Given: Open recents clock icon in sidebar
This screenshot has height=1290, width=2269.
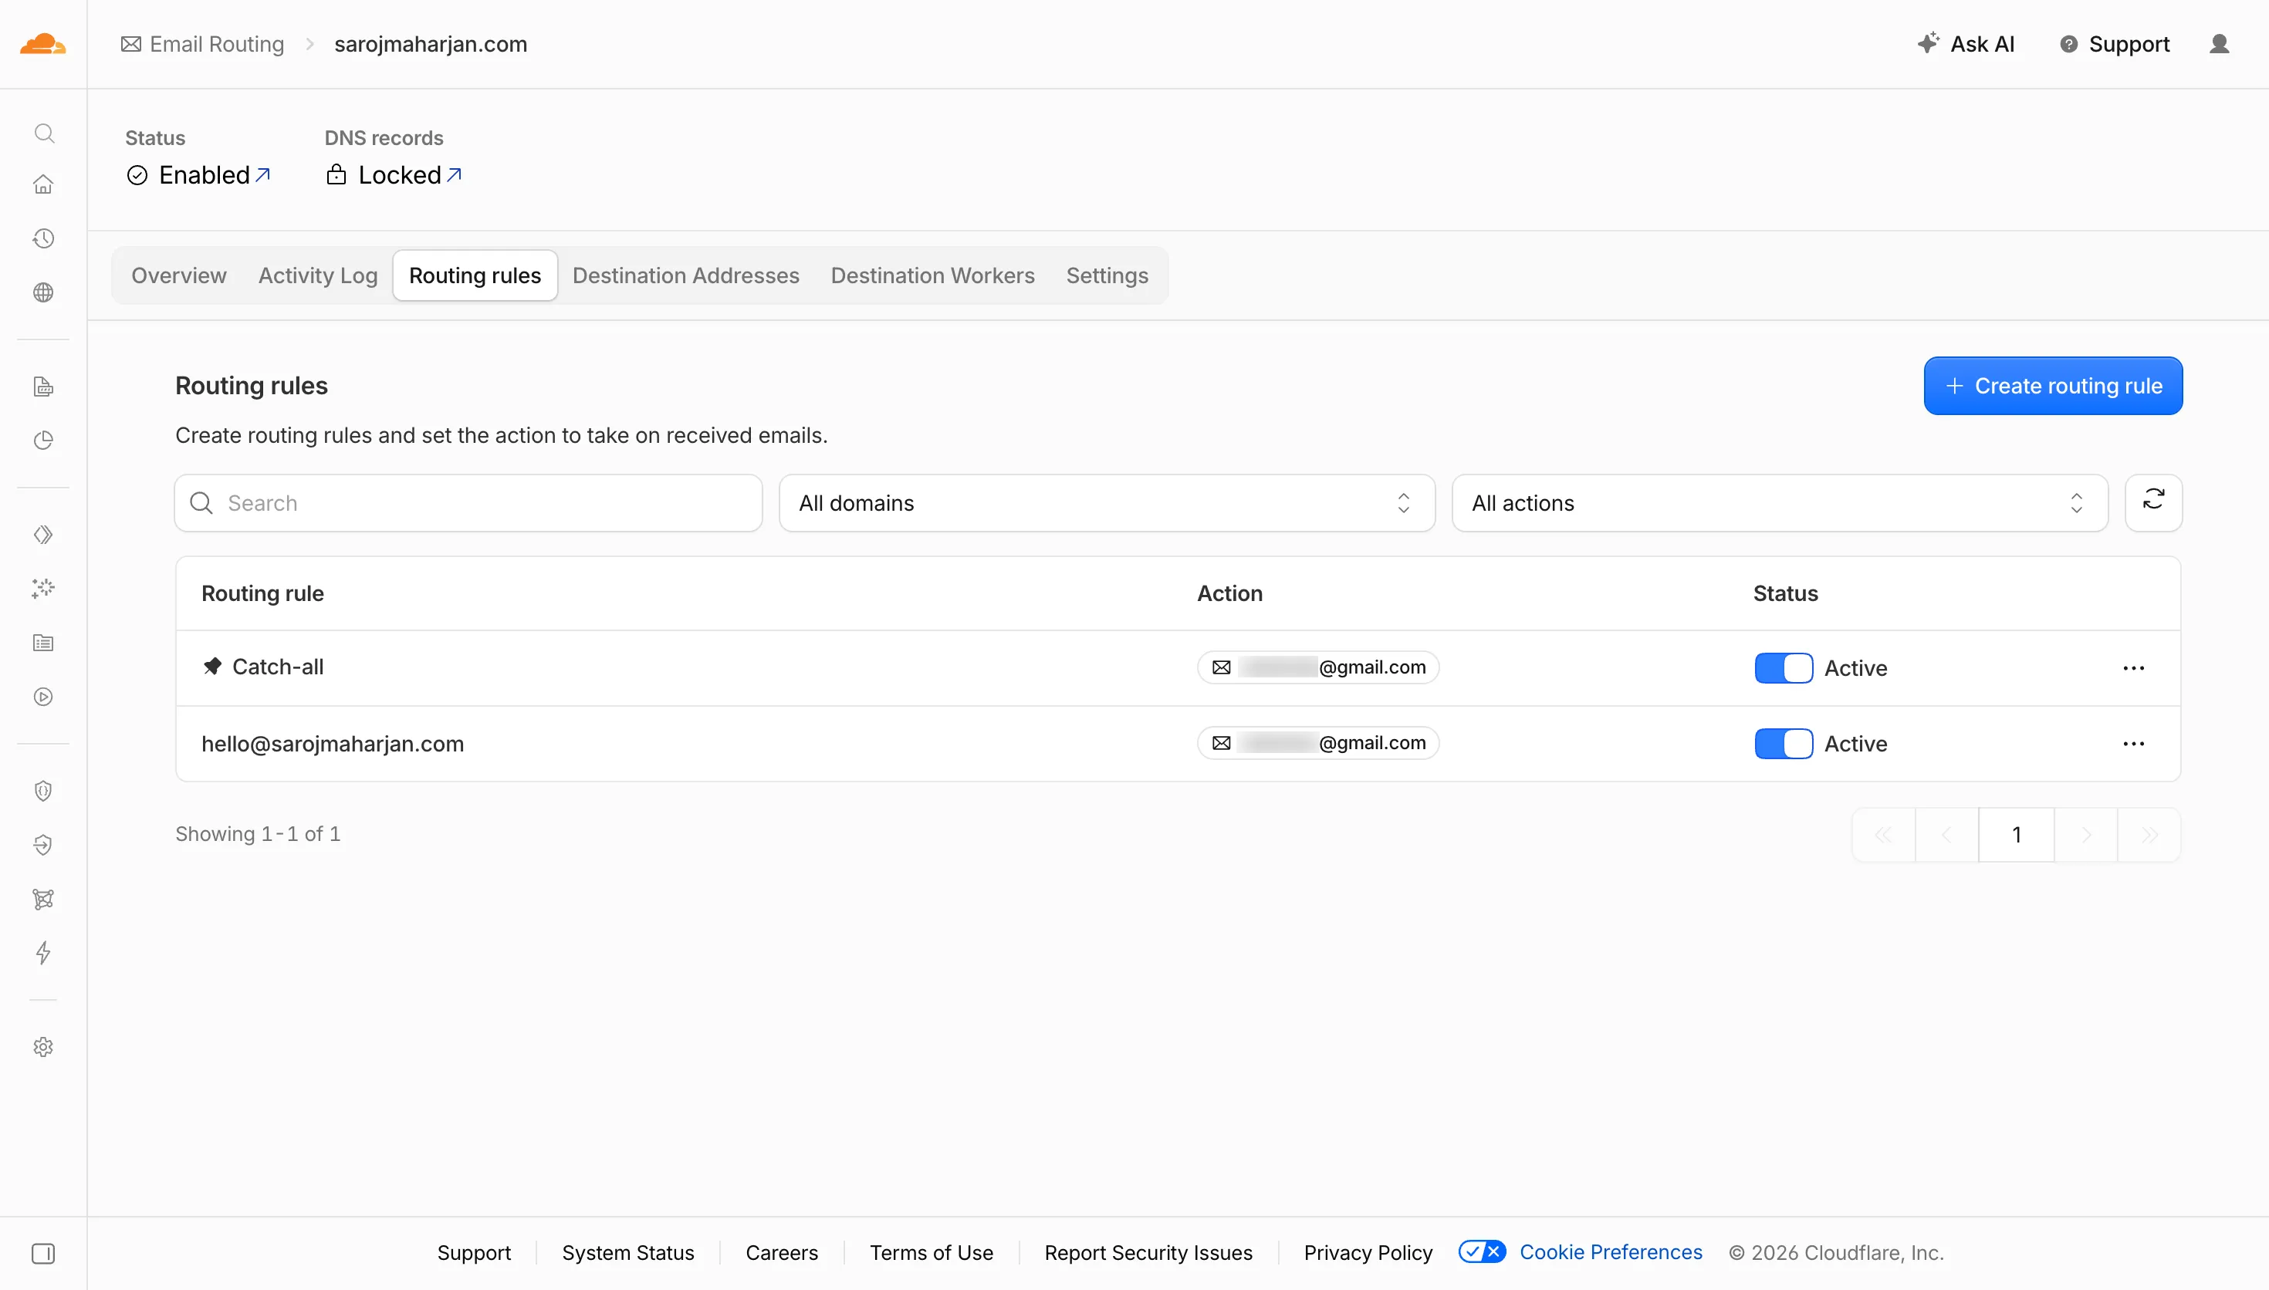Looking at the screenshot, I should (43, 238).
